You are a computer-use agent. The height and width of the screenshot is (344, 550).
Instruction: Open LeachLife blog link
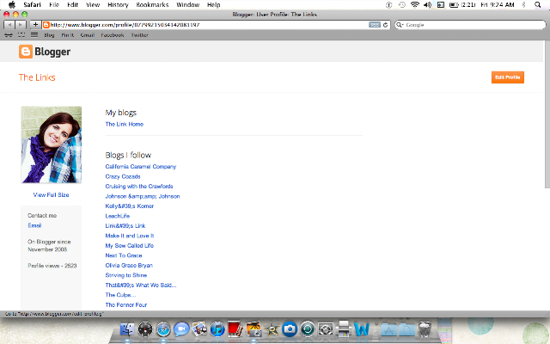click(118, 216)
